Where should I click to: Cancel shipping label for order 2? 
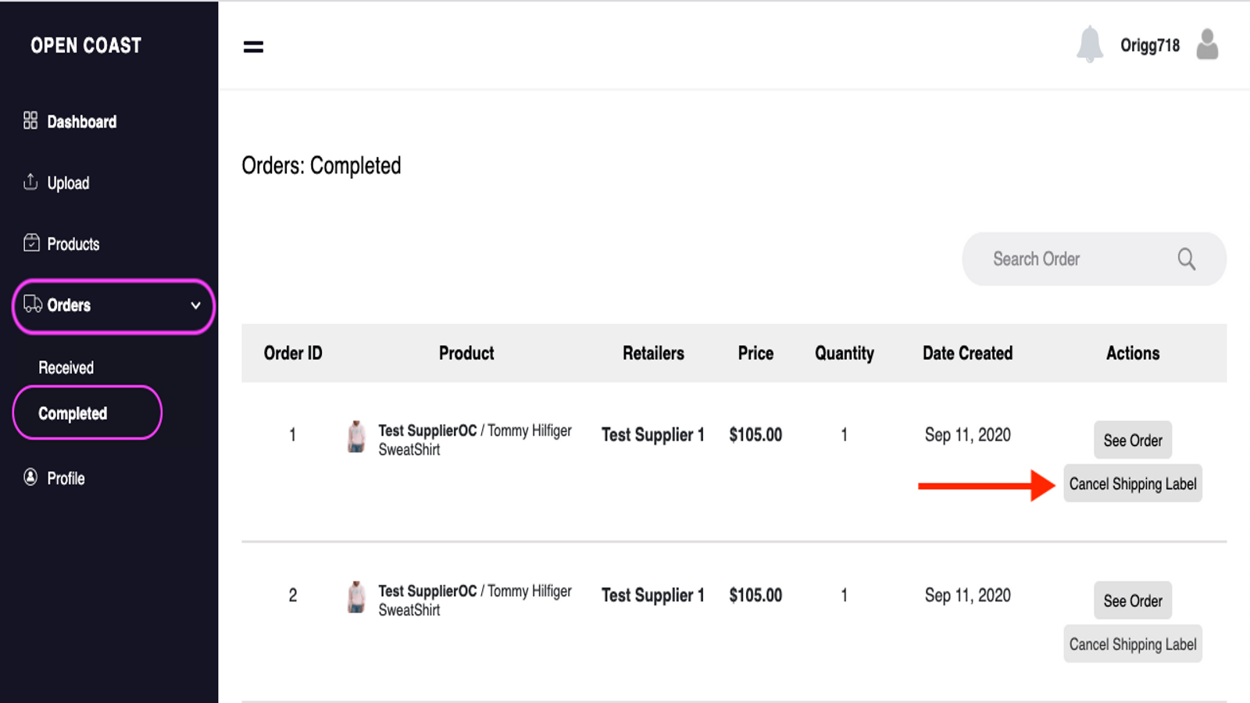(x=1132, y=644)
